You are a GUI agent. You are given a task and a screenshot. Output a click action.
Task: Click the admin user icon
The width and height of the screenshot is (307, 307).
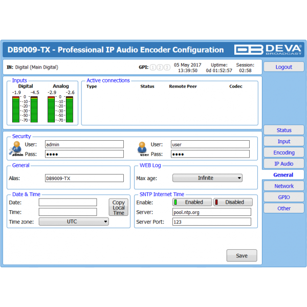[16, 148]
